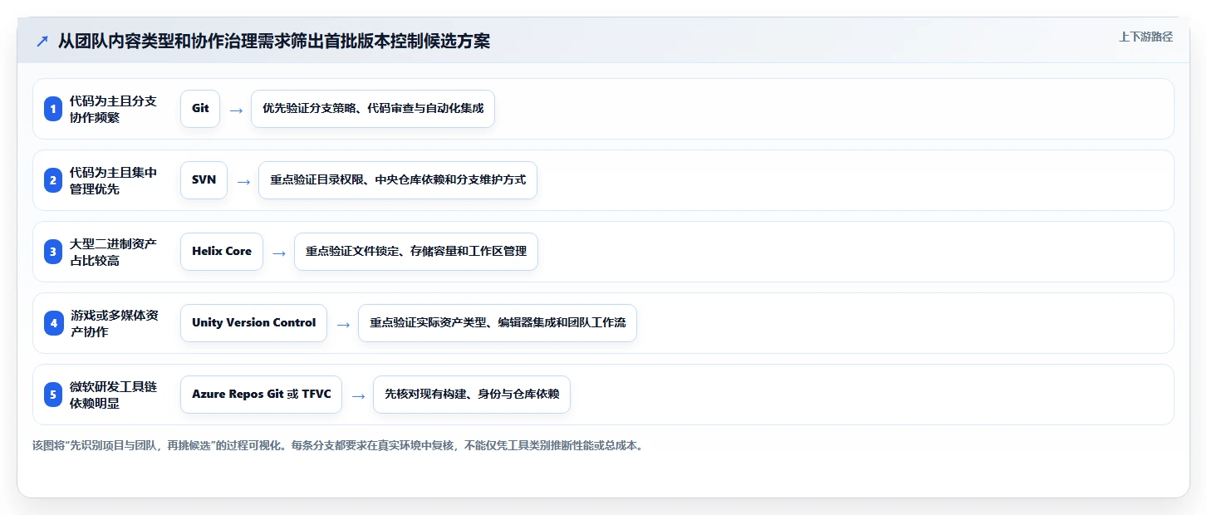Image resolution: width=1207 pixels, height=515 pixels.
Task: Click the text 游戏或多媒体资产协作
Action: pos(114,323)
